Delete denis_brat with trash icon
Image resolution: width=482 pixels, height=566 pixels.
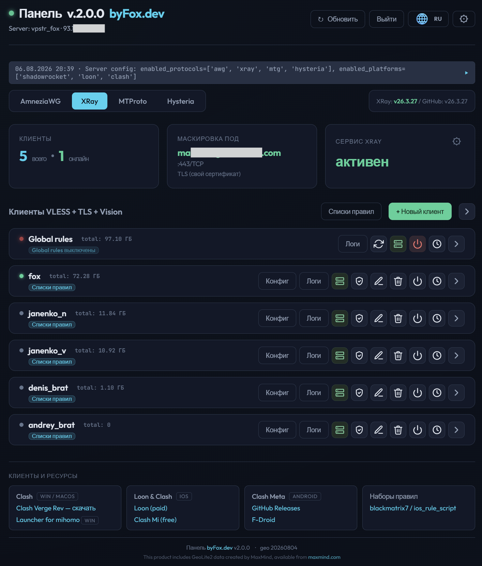pos(398,393)
